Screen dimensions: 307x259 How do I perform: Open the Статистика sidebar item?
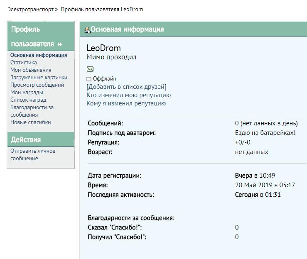coord(24,63)
